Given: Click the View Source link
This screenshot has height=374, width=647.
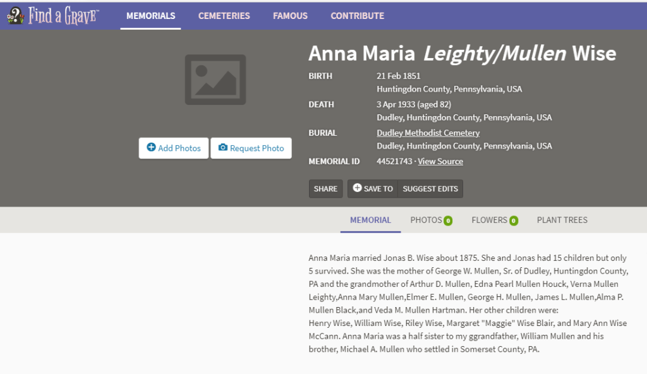Looking at the screenshot, I should point(440,161).
